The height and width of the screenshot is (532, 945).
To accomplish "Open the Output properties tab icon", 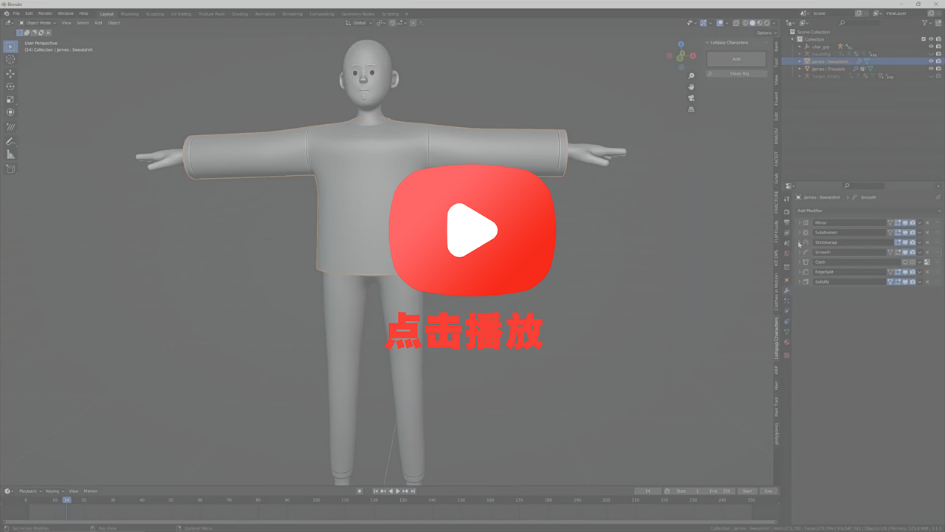I will coord(787,222).
